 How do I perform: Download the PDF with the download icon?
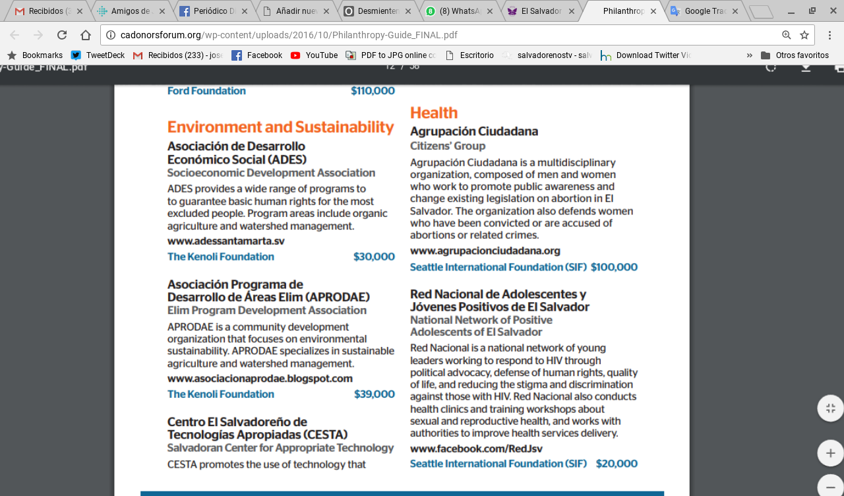(x=806, y=67)
